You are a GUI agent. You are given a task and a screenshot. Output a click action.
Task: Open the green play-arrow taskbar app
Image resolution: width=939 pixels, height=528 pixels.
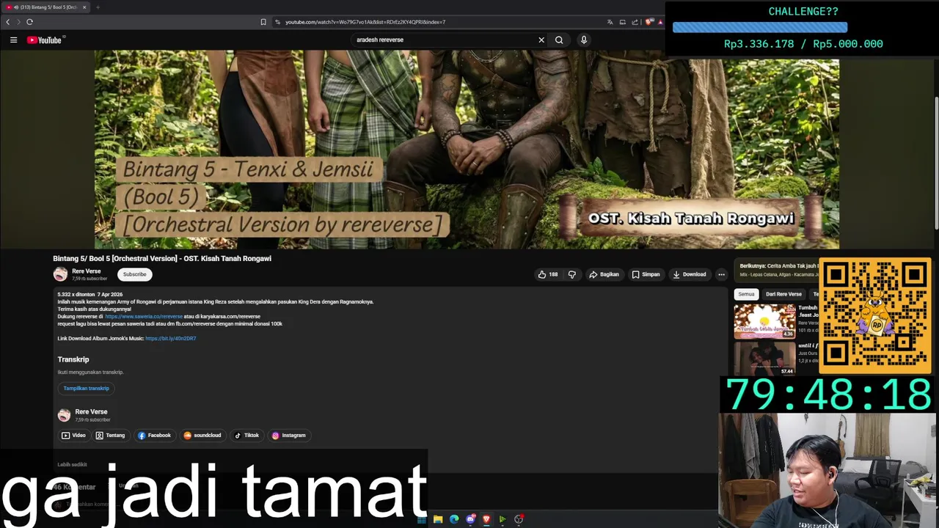coord(503,519)
